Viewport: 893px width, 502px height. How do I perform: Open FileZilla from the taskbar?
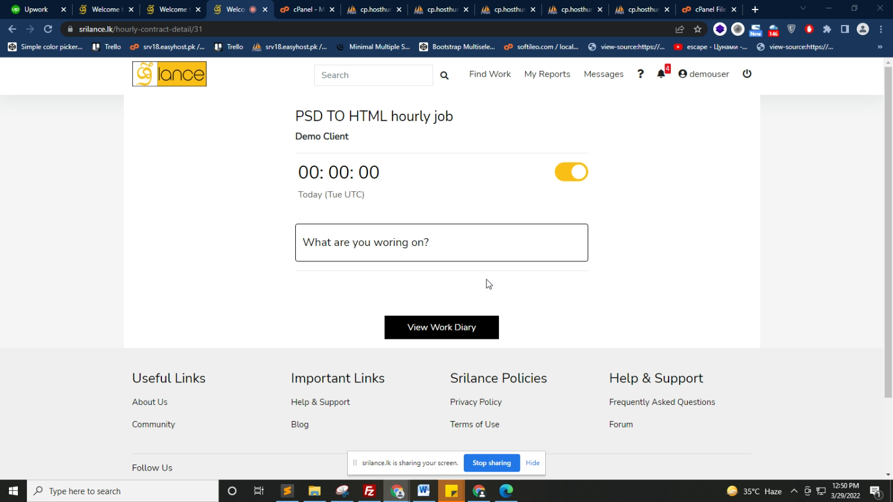click(x=369, y=491)
